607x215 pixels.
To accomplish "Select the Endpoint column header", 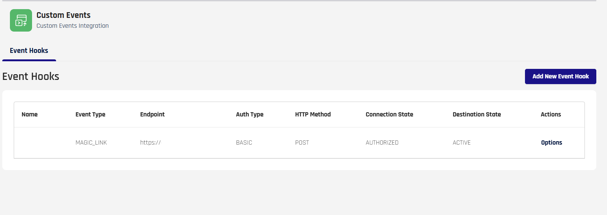I will coord(152,115).
